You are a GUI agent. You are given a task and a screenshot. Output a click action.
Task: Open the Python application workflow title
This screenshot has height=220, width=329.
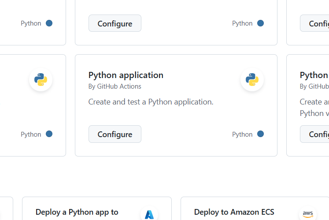point(126,75)
